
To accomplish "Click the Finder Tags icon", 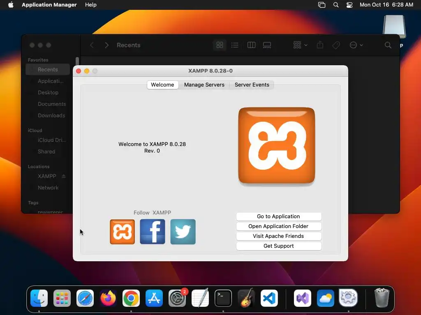I will (x=336, y=45).
